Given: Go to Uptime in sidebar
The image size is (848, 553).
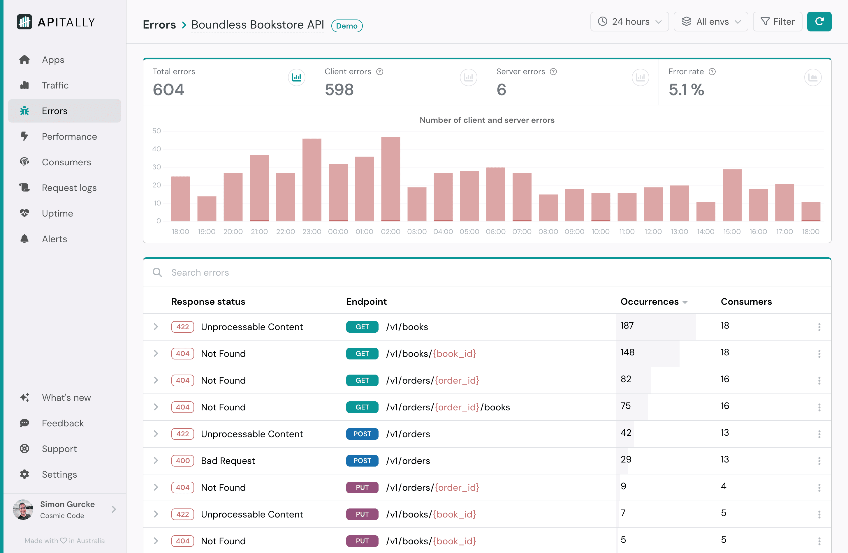Looking at the screenshot, I should (x=65, y=213).
